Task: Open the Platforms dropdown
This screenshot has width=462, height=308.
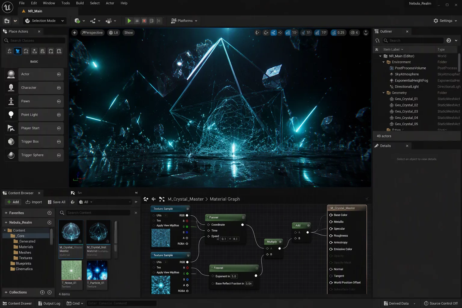Action: 184,21
